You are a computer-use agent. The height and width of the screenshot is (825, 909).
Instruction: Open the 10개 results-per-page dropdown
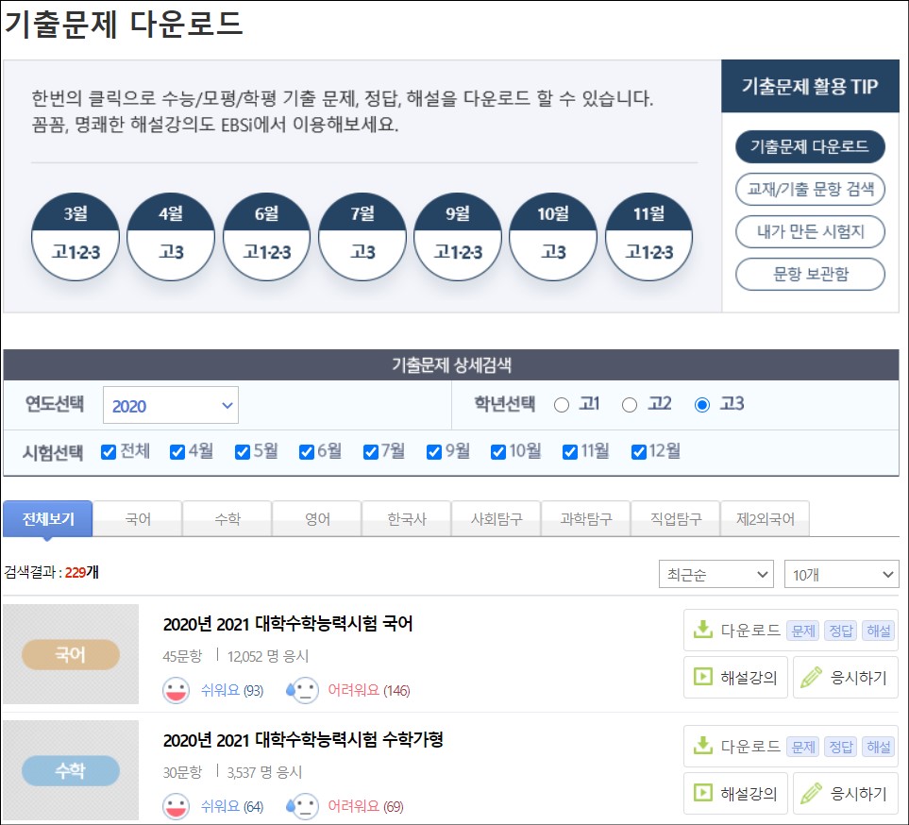[841, 574]
